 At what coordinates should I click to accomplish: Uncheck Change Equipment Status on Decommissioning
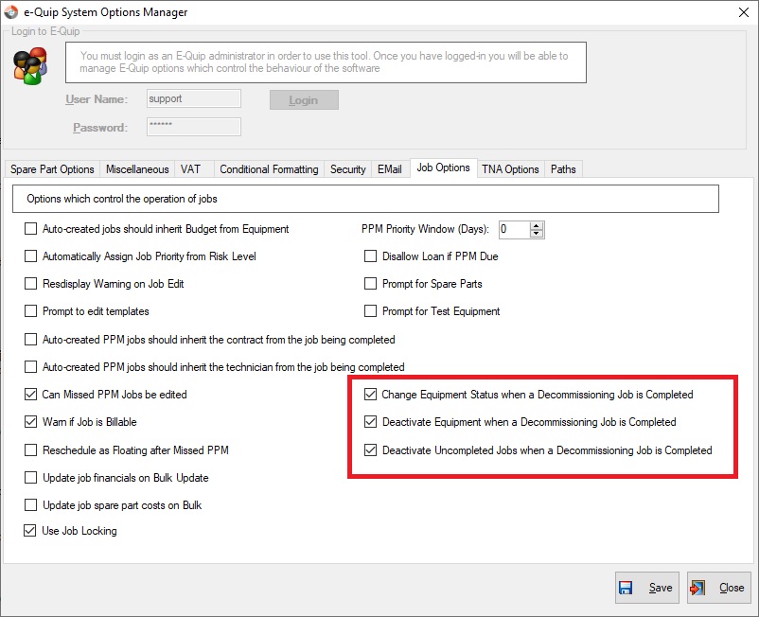(x=370, y=395)
